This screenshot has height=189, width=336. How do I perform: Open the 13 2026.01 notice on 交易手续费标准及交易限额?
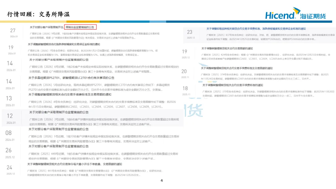click(70, 94)
